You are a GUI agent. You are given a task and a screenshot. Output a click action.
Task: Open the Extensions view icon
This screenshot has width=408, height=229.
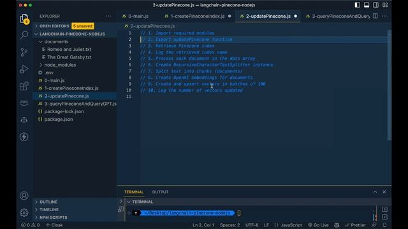24,86
